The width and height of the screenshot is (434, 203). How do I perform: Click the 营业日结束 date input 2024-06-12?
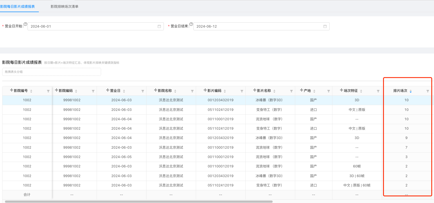tap(261, 26)
